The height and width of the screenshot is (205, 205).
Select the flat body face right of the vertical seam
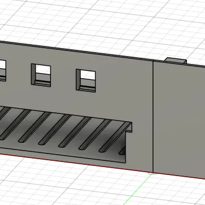coord(180,120)
